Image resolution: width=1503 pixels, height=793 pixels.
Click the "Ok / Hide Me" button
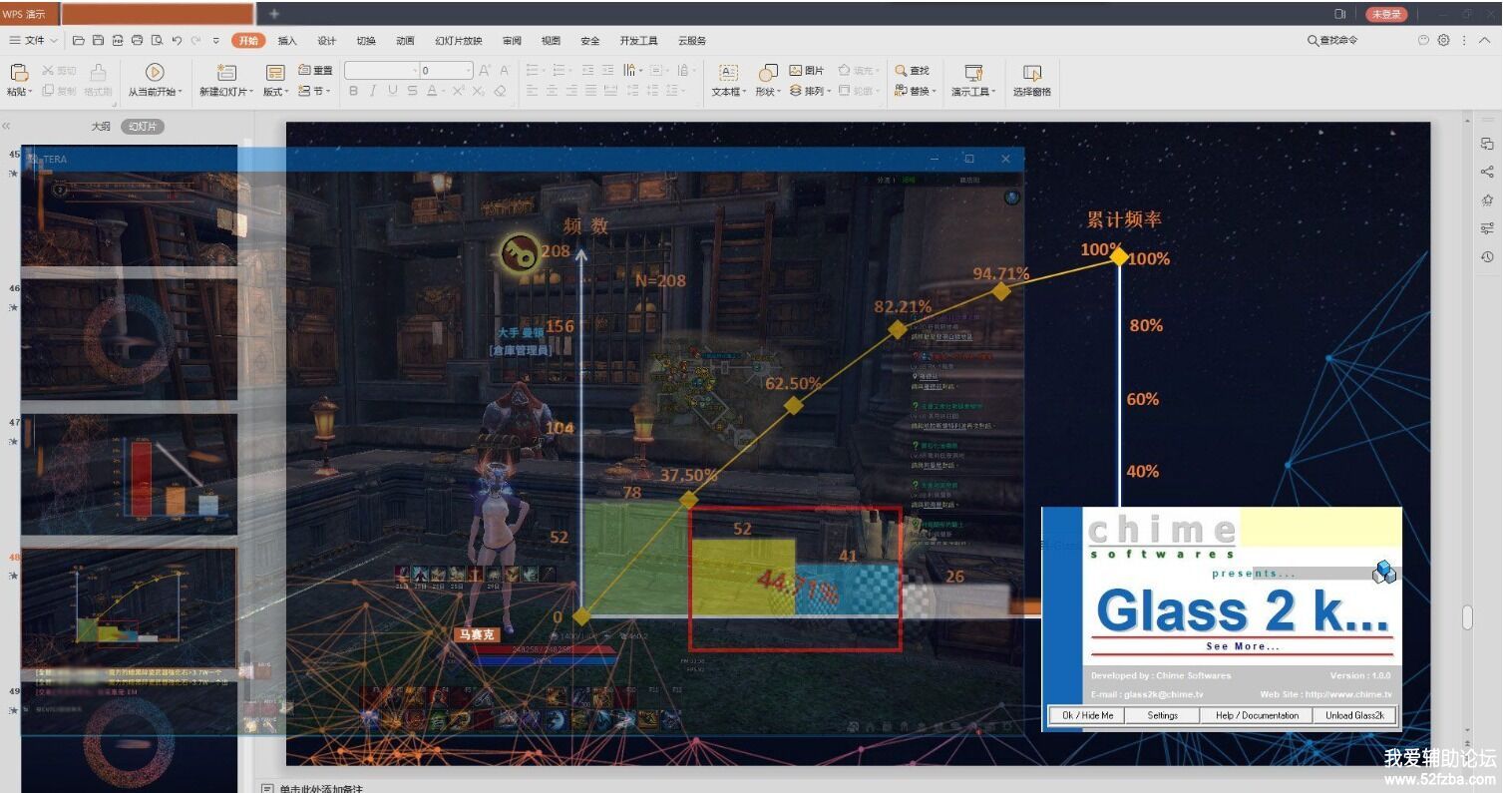pyautogui.click(x=1087, y=715)
